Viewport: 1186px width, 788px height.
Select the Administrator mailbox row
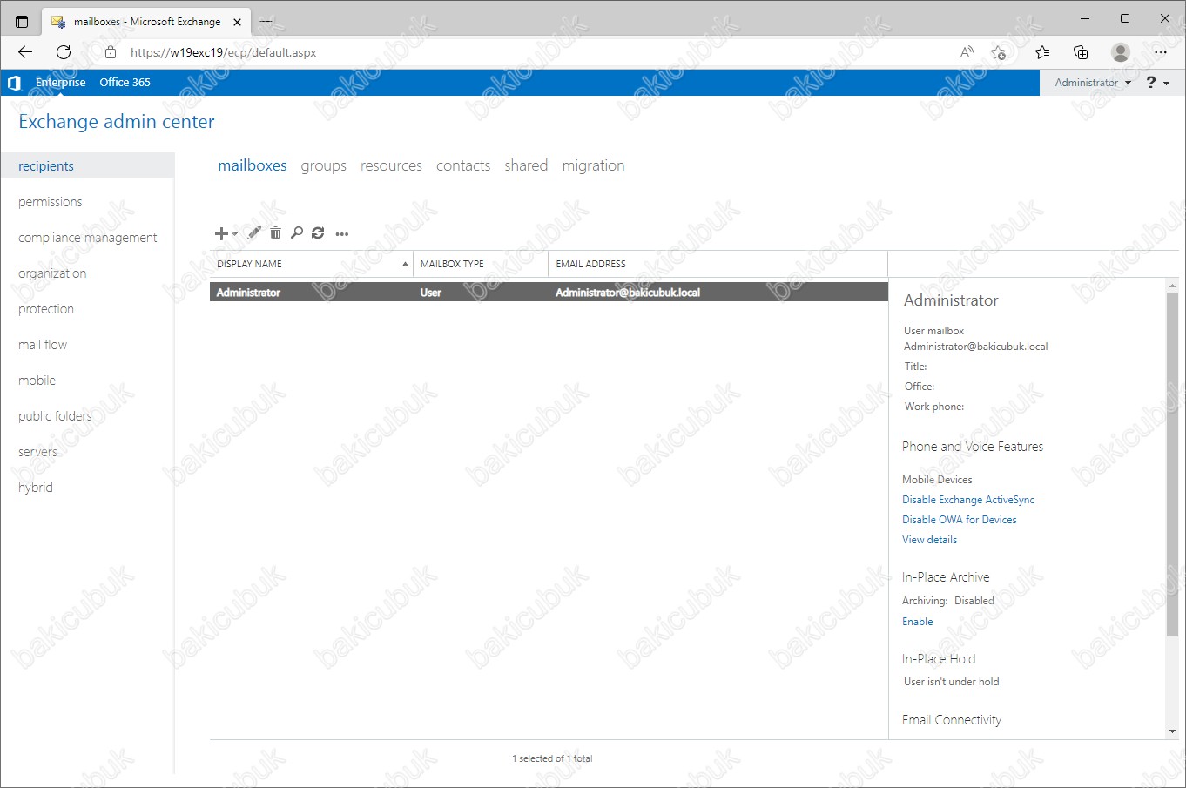pyautogui.click(x=549, y=293)
